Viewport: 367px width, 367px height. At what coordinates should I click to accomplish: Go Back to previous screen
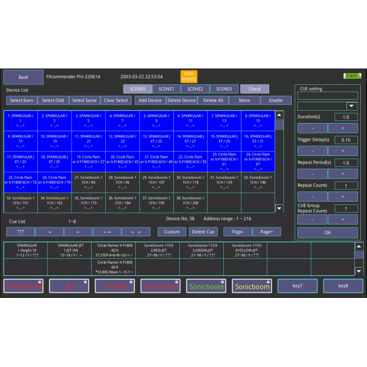pyautogui.click(x=23, y=77)
